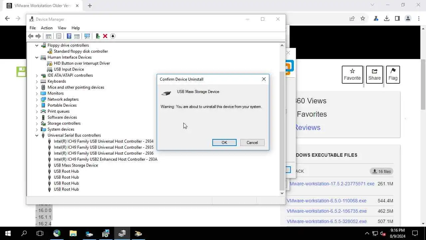Screen dimensions: 426x240
Task: Click the Share button on webpage
Action: point(374,75)
